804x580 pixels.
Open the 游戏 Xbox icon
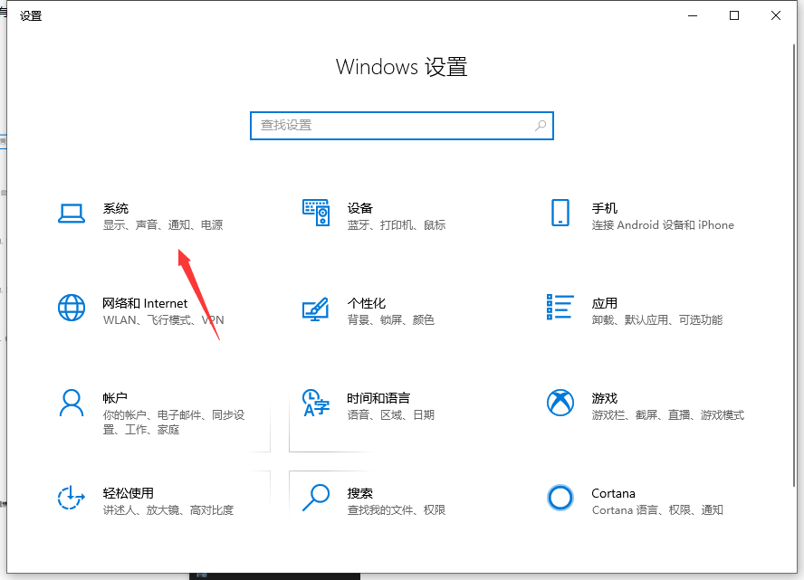coord(560,403)
